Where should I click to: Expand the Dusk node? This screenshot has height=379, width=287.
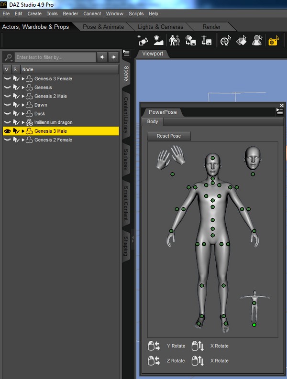tap(23, 114)
